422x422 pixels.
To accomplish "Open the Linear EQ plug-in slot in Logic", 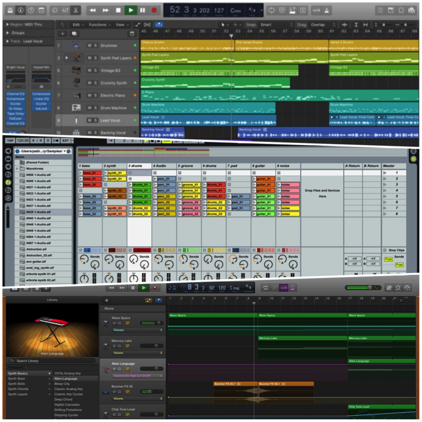I will (x=41, y=99).
